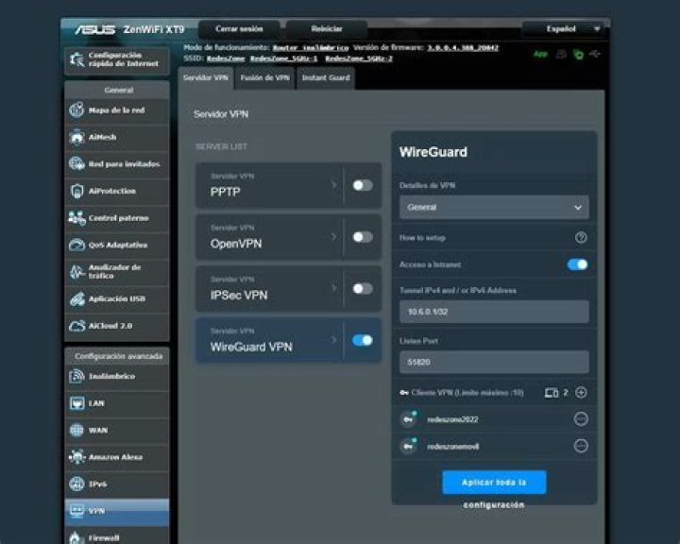Switch to the Instant Guard tab
Screen dimensions: 680x544
(x=325, y=78)
